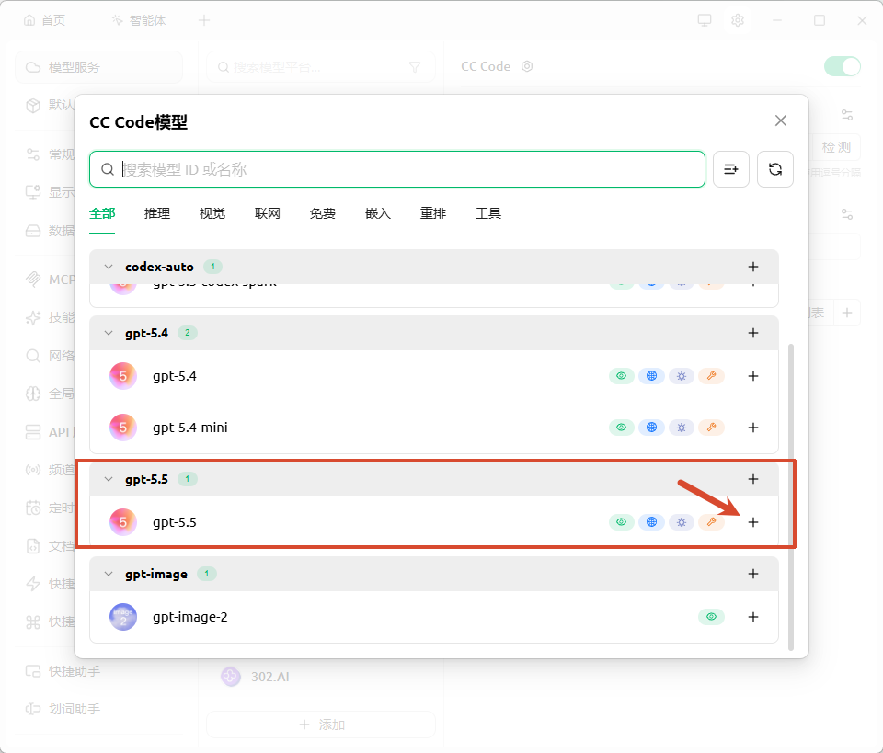The height and width of the screenshot is (753, 883).
Task: Select the gpt-image-2 model name
Action: click(x=190, y=617)
